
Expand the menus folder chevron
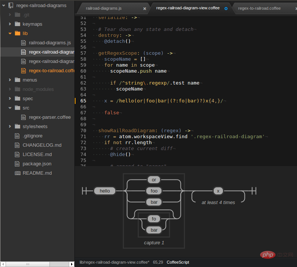coord(10,80)
